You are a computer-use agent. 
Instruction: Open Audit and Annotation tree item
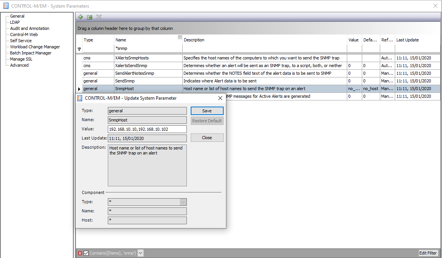pyautogui.click(x=30, y=28)
